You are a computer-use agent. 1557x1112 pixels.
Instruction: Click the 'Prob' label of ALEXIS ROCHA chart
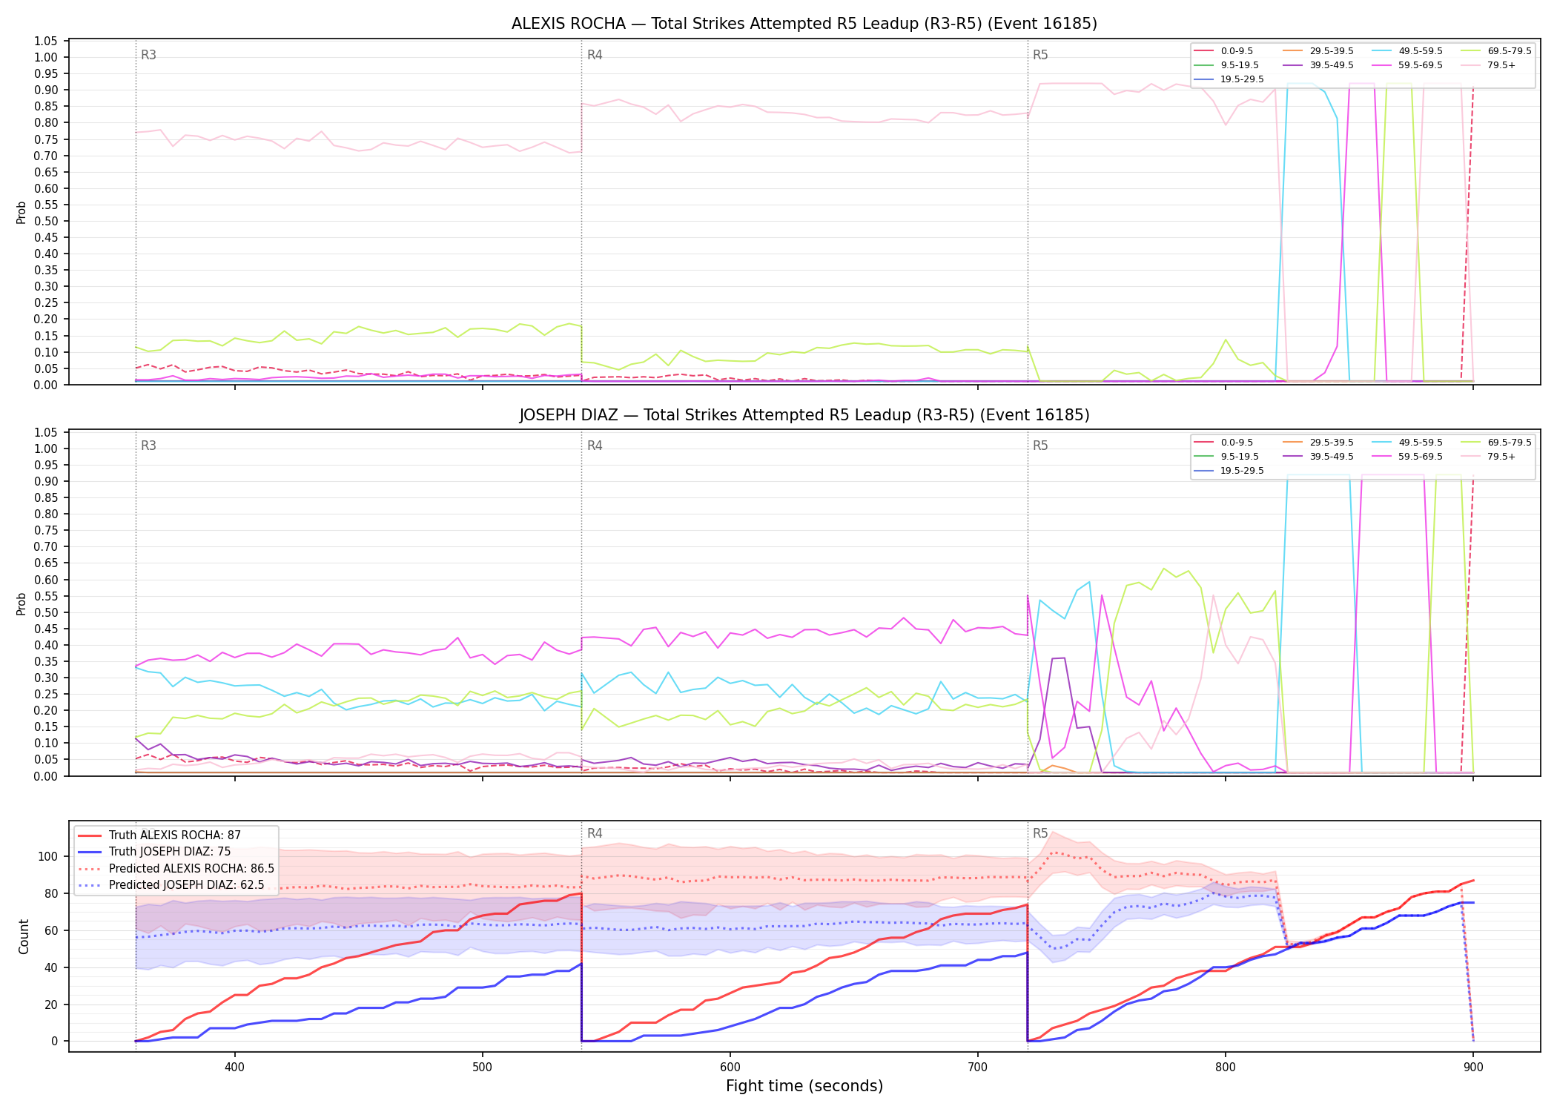click(x=22, y=213)
